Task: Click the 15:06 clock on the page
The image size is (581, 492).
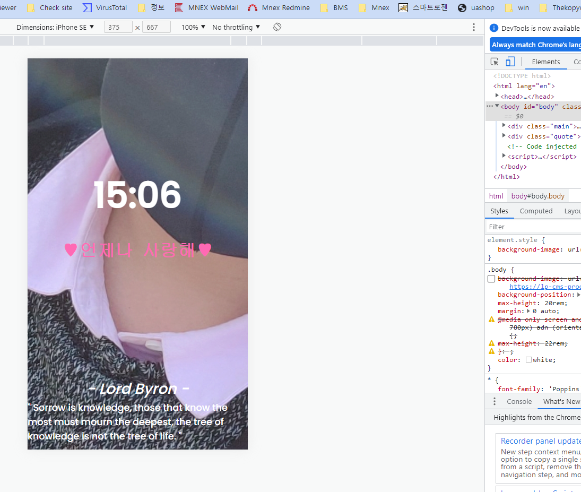Action: pyautogui.click(x=137, y=195)
